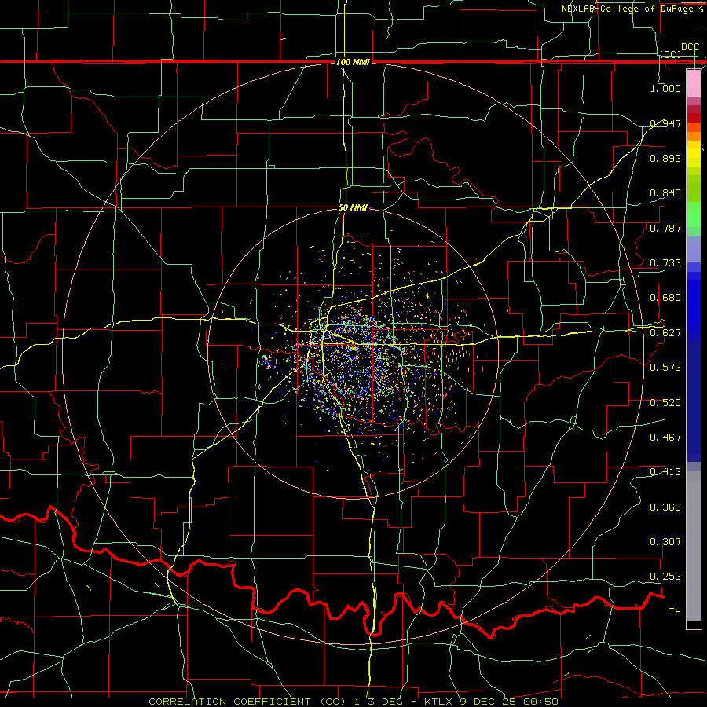
Task: Click the pink segment of the color bar
Action: (x=694, y=83)
